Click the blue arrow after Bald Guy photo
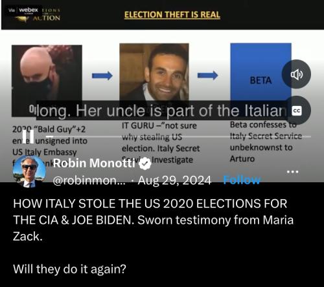 [x=102, y=76]
